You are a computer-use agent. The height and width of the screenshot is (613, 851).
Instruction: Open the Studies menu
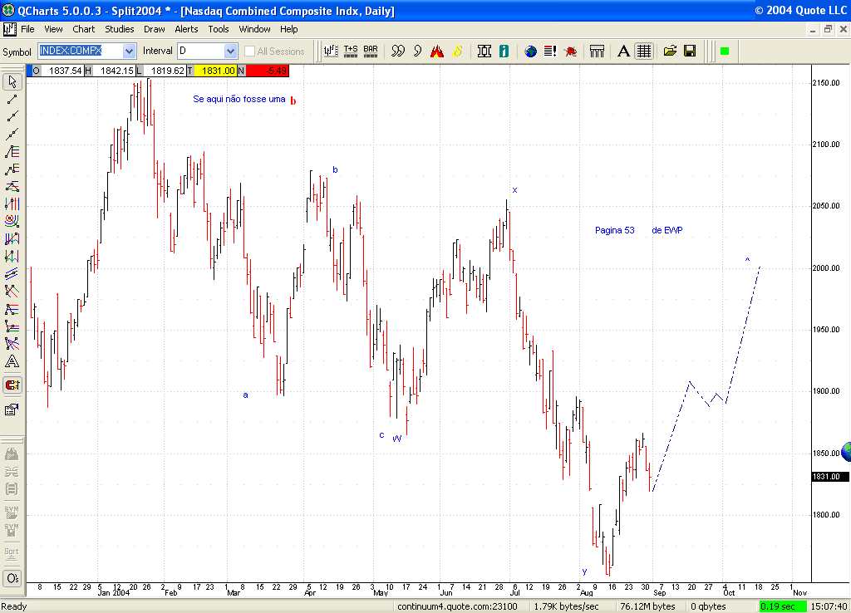tap(119, 28)
